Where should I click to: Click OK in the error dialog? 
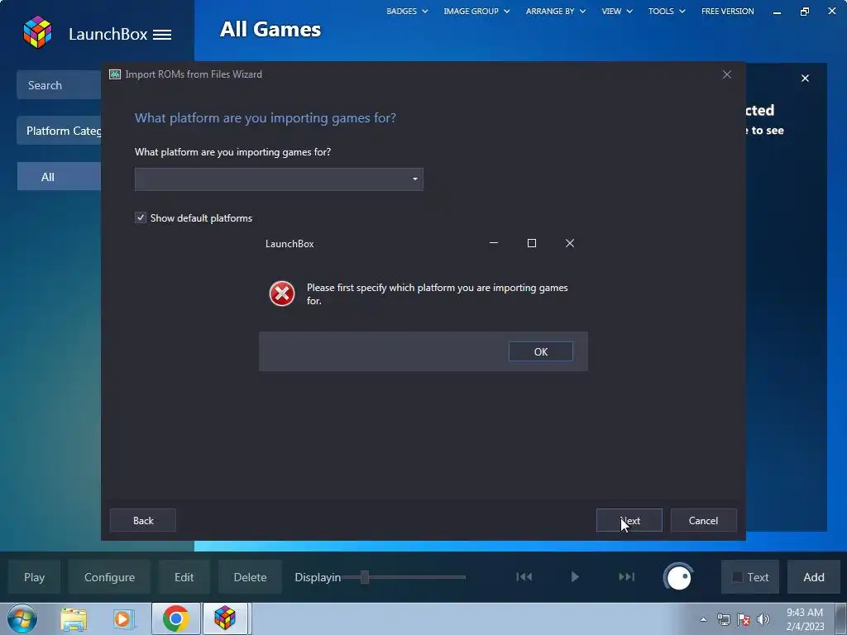541,351
